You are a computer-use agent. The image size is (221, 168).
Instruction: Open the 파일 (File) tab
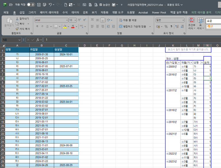pos(6,12)
